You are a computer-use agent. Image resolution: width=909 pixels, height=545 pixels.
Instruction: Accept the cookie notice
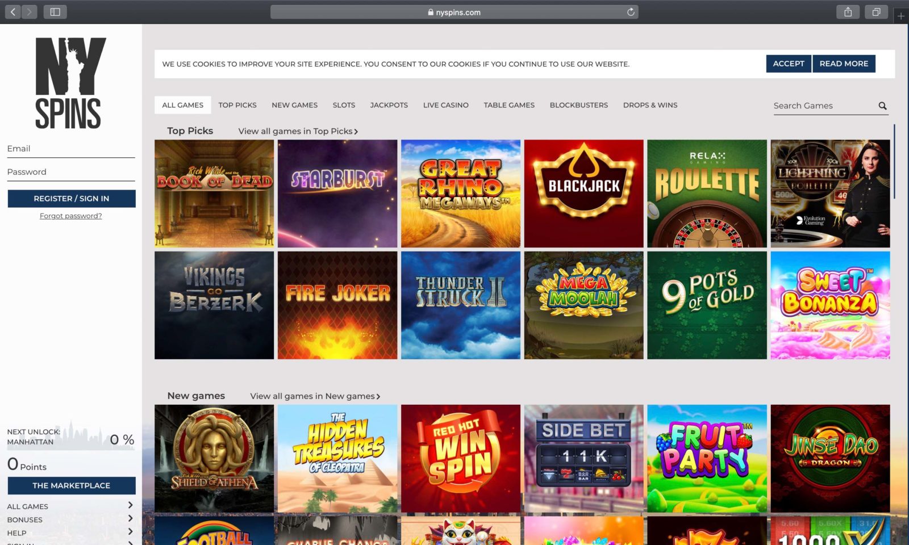788,64
